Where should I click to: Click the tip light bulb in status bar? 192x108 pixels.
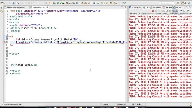coord(190,104)
